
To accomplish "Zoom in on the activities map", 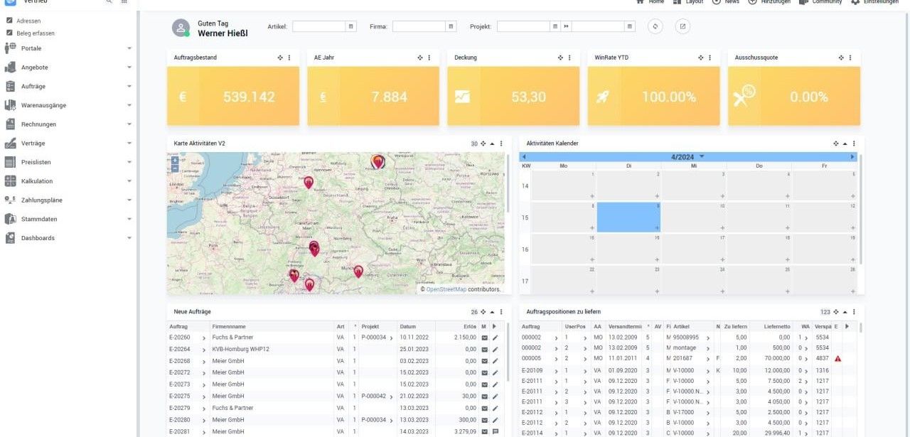I will point(175,161).
